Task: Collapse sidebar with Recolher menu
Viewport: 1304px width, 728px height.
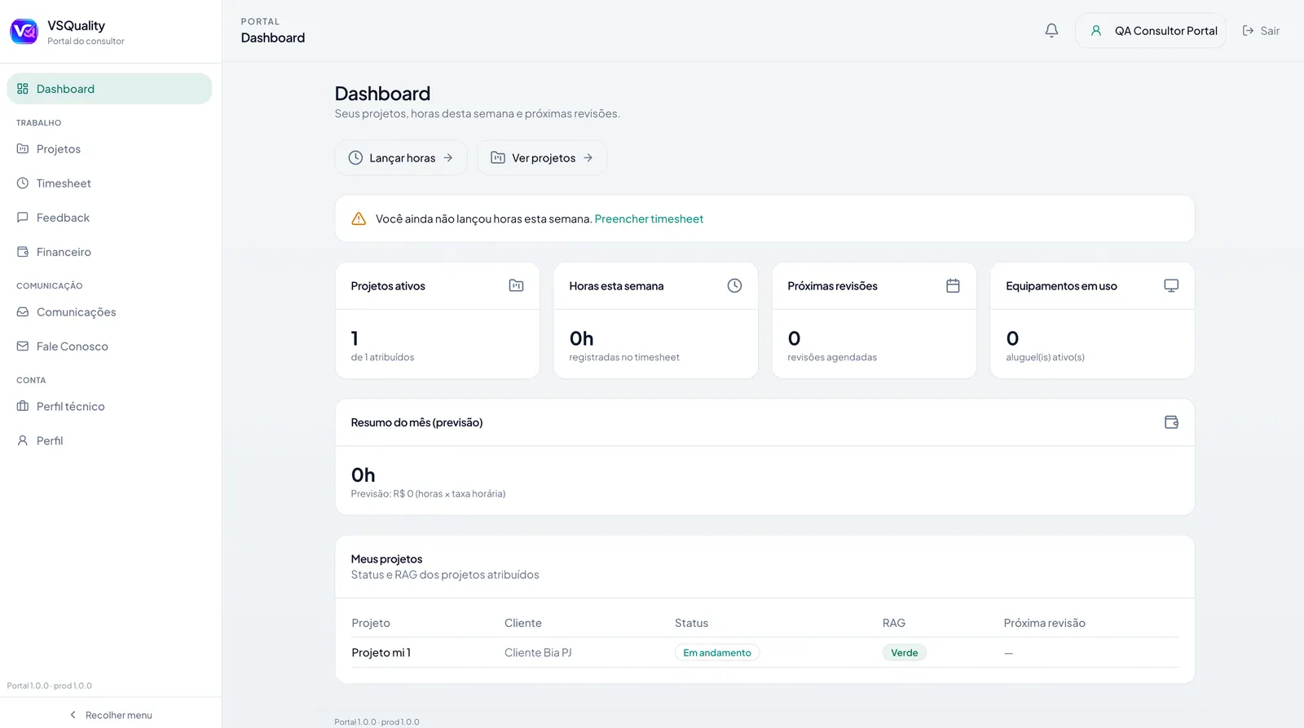Action: pos(111,715)
